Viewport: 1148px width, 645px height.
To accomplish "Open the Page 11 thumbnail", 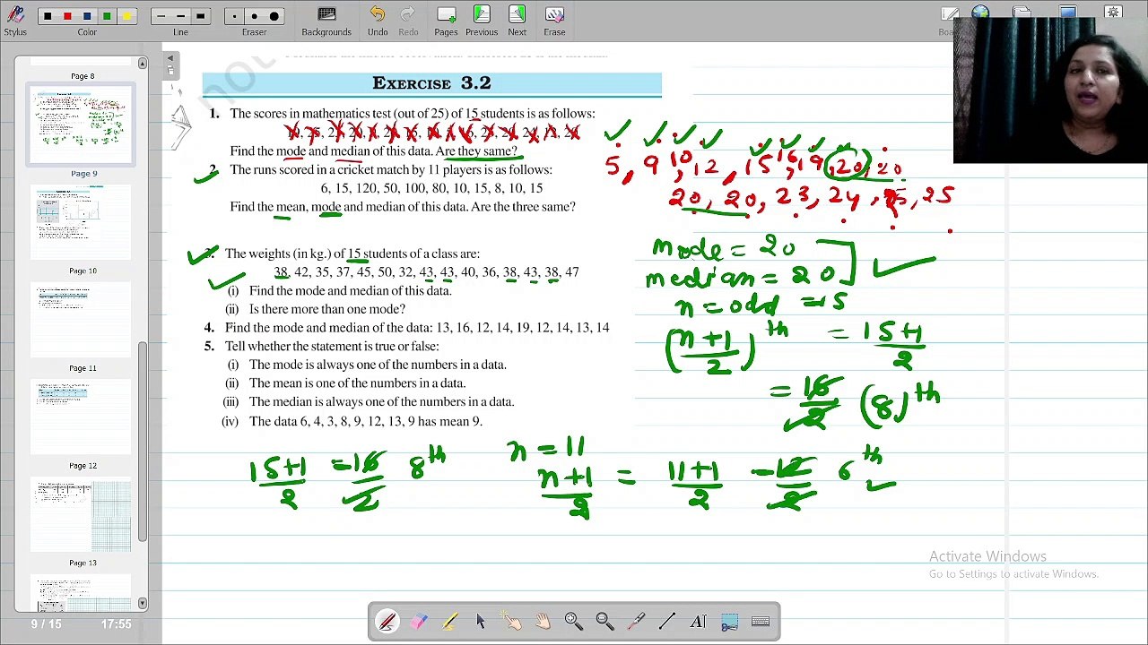I will point(82,320).
